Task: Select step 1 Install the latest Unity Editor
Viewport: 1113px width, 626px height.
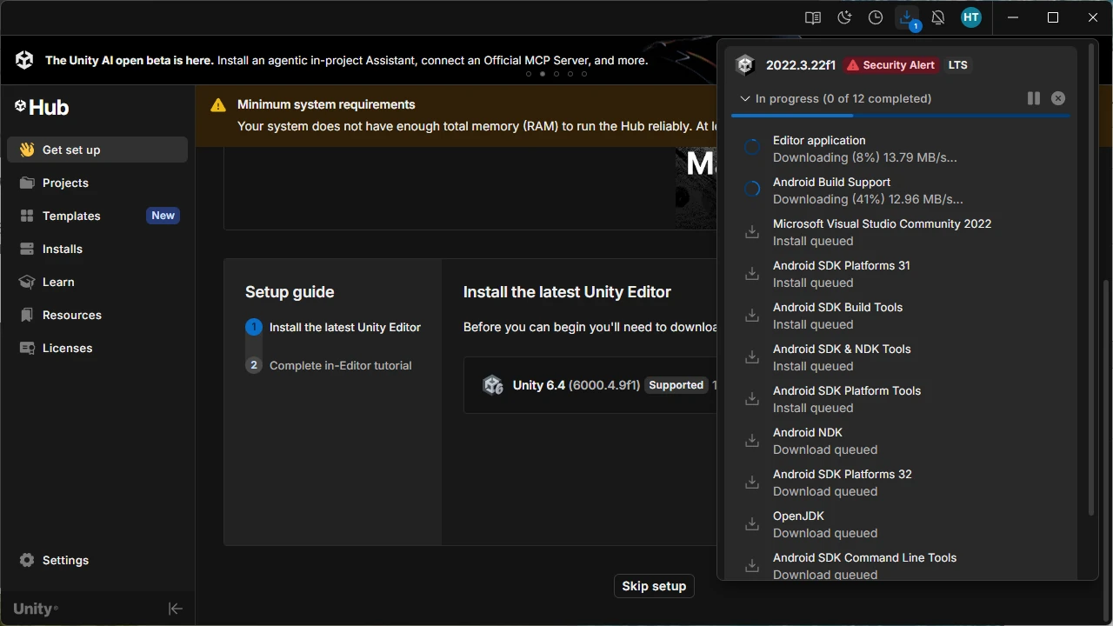Action: pos(334,327)
